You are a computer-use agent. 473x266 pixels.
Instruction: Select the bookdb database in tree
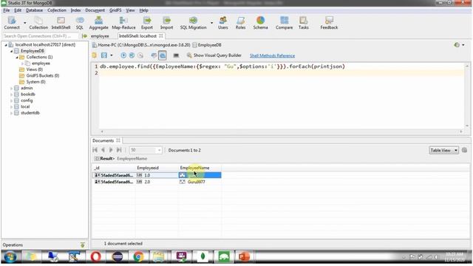28,95
